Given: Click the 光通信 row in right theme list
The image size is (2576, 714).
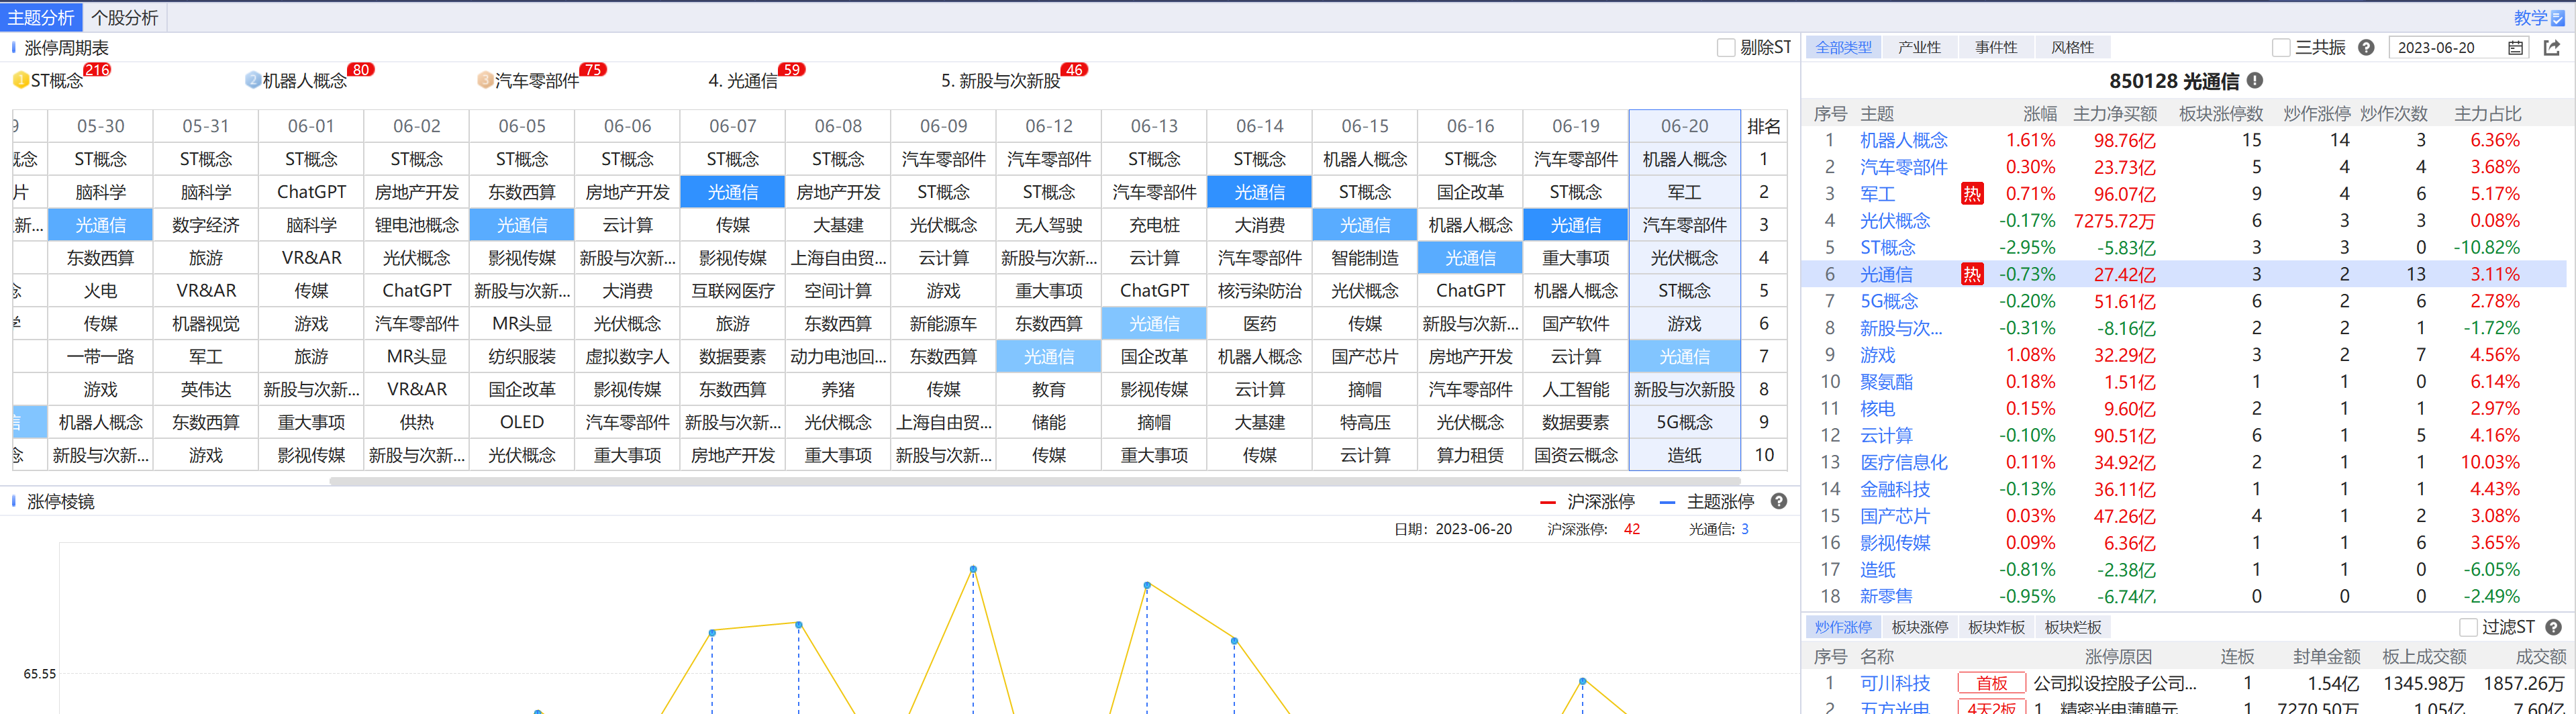Looking at the screenshot, I should tap(2185, 274).
